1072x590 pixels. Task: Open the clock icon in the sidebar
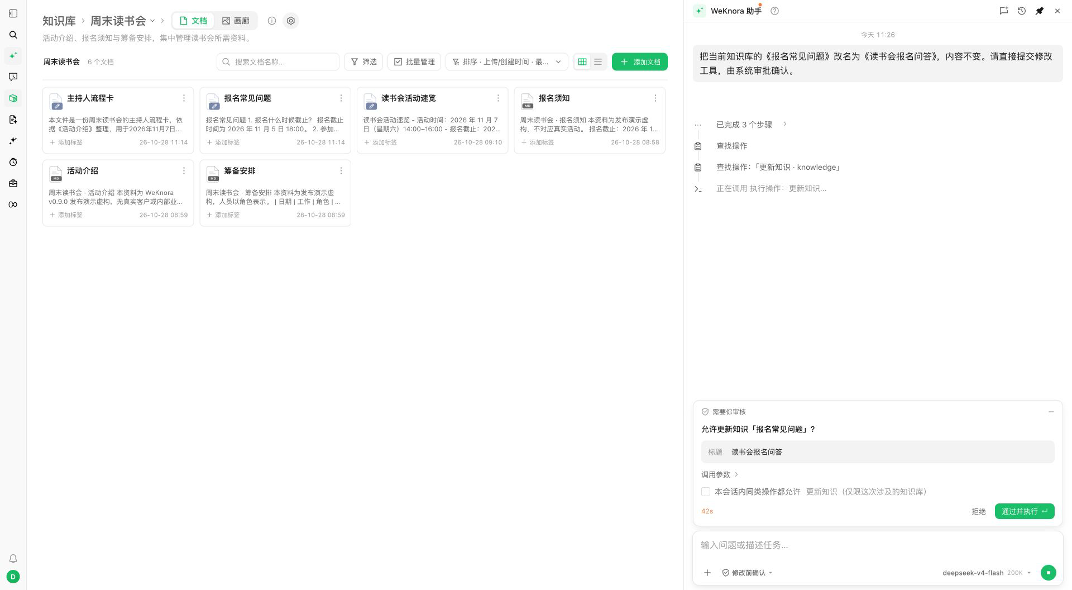tap(13, 162)
